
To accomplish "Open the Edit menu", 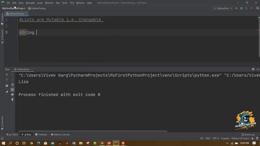I will click(x=15, y=3).
